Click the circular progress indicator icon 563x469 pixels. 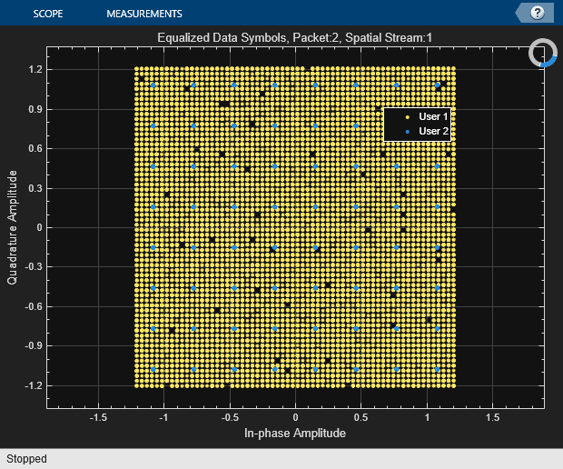point(543,53)
